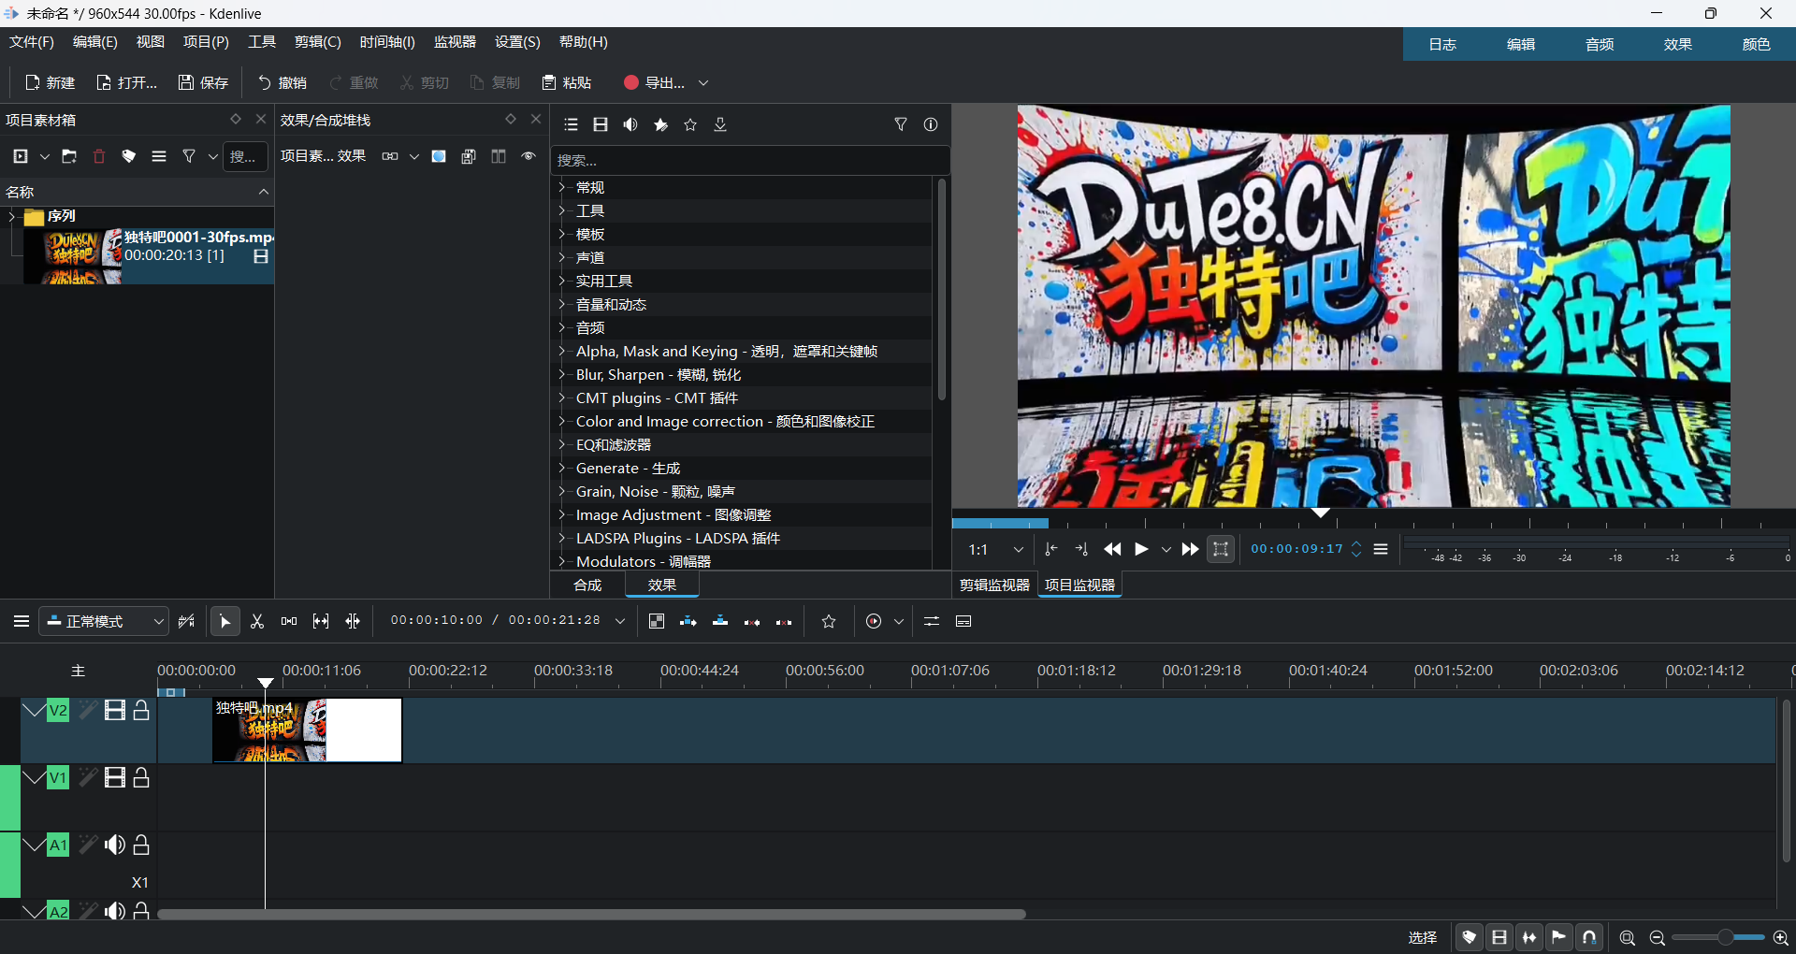
Task: Toggle the monitor edit mode frame button
Action: pyautogui.click(x=1221, y=549)
